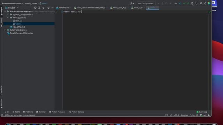Open main git branch selector
This screenshot has width=223, height=125.
pos(203,115)
